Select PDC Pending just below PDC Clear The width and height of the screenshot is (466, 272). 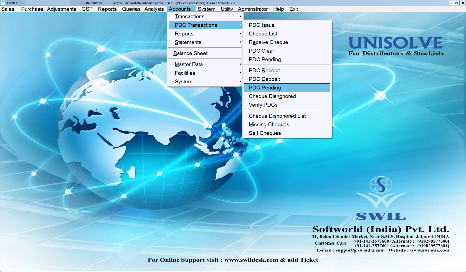(x=287, y=60)
